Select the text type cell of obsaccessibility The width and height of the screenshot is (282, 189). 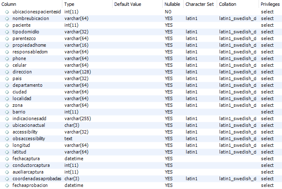coord(68,139)
